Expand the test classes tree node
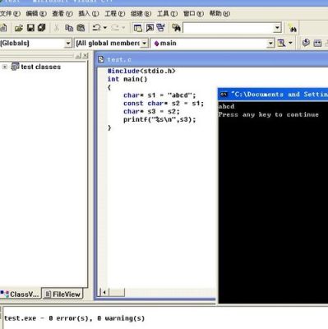This screenshot has height=329, width=328. pos(5,67)
